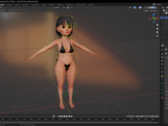Open the Texture properties tab (checker icon)

tap(162, 98)
